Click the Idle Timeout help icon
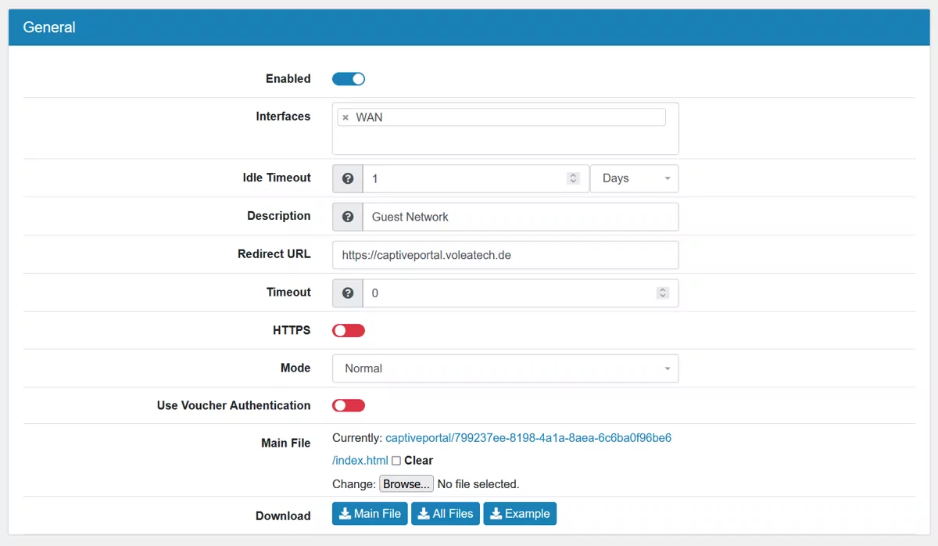The width and height of the screenshot is (938, 546). [x=348, y=178]
